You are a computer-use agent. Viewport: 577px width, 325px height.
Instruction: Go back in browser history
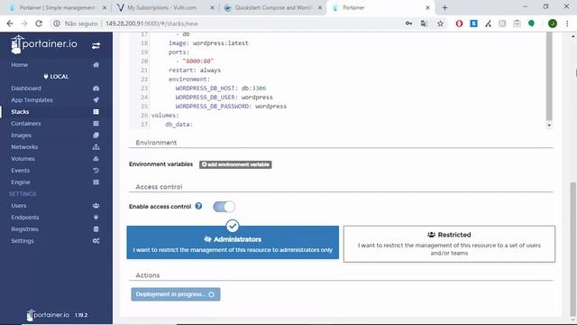click(x=10, y=23)
